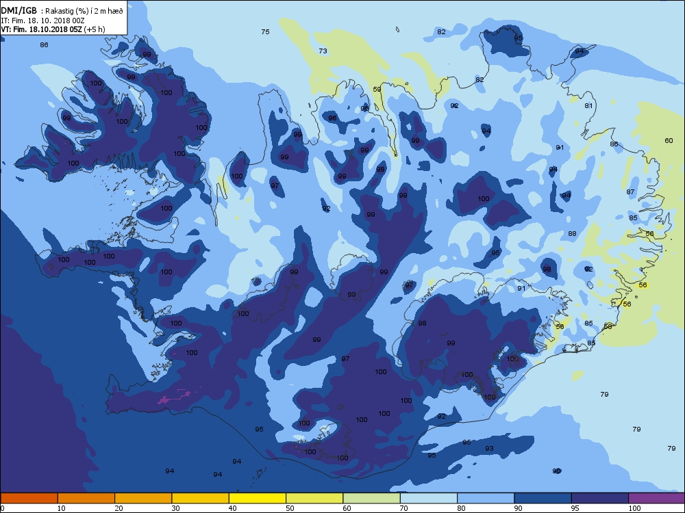685x513 pixels.
Task: Click the legend scale label 80
Action: click(461, 508)
